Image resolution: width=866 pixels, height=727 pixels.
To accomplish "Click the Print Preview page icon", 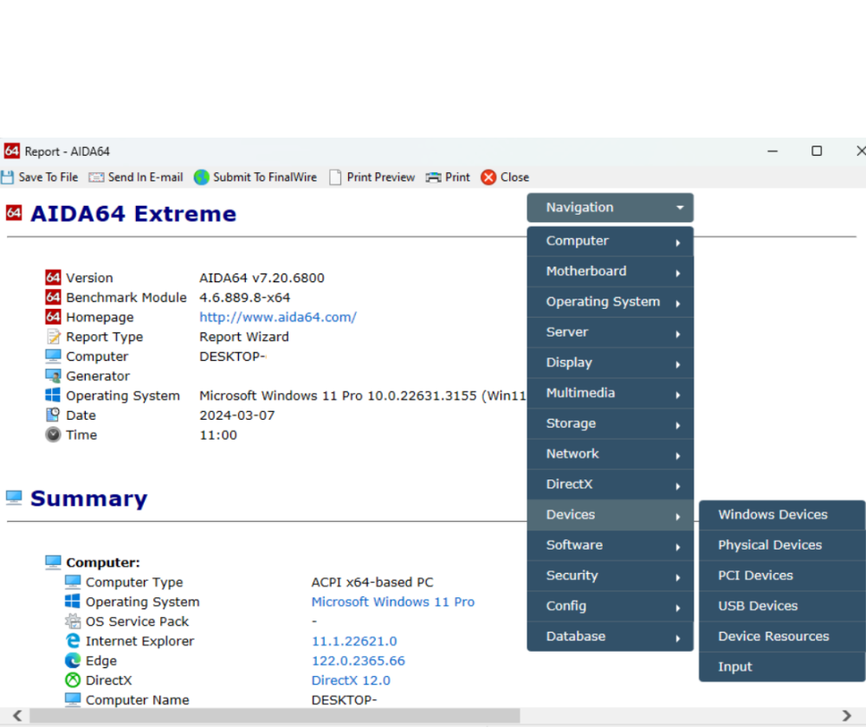I will [x=334, y=177].
